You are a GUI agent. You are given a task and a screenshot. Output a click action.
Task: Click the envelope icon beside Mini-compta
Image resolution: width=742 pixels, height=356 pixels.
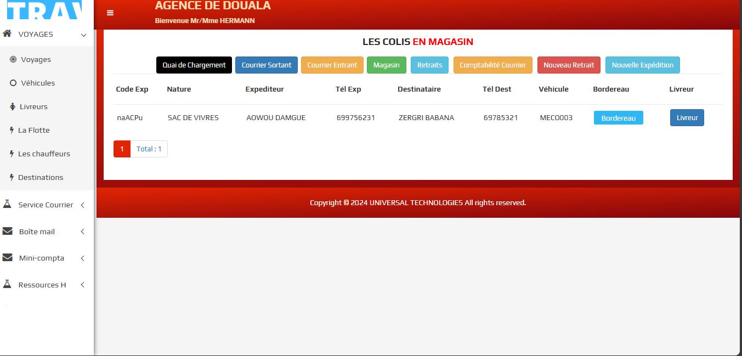pyautogui.click(x=7, y=258)
